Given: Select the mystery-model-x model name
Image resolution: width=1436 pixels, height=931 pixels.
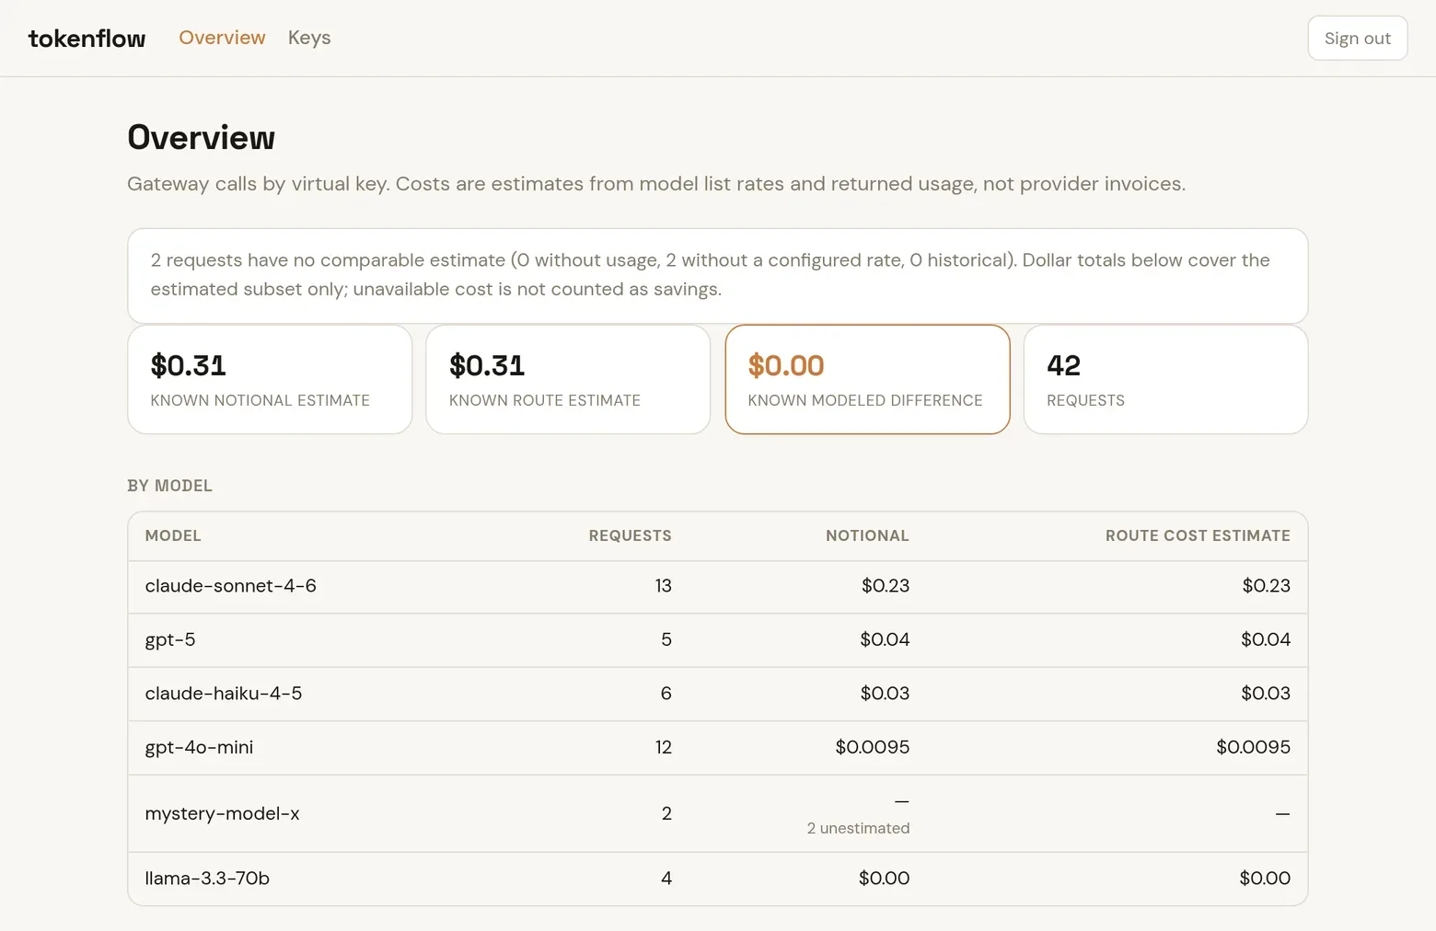Looking at the screenshot, I should 223,813.
